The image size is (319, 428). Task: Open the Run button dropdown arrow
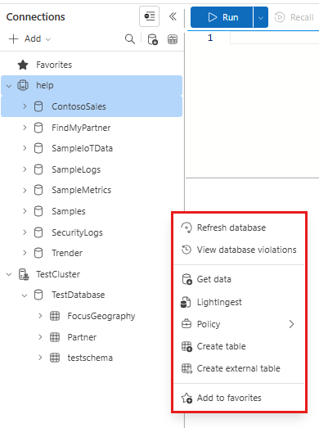tap(261, 17)
